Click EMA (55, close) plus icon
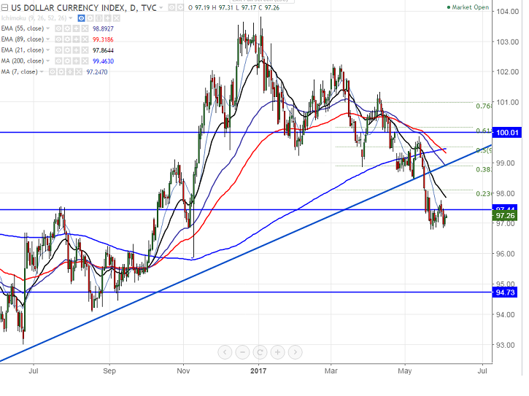This screenshot has width=529, height=396. (x=76, y=28)
